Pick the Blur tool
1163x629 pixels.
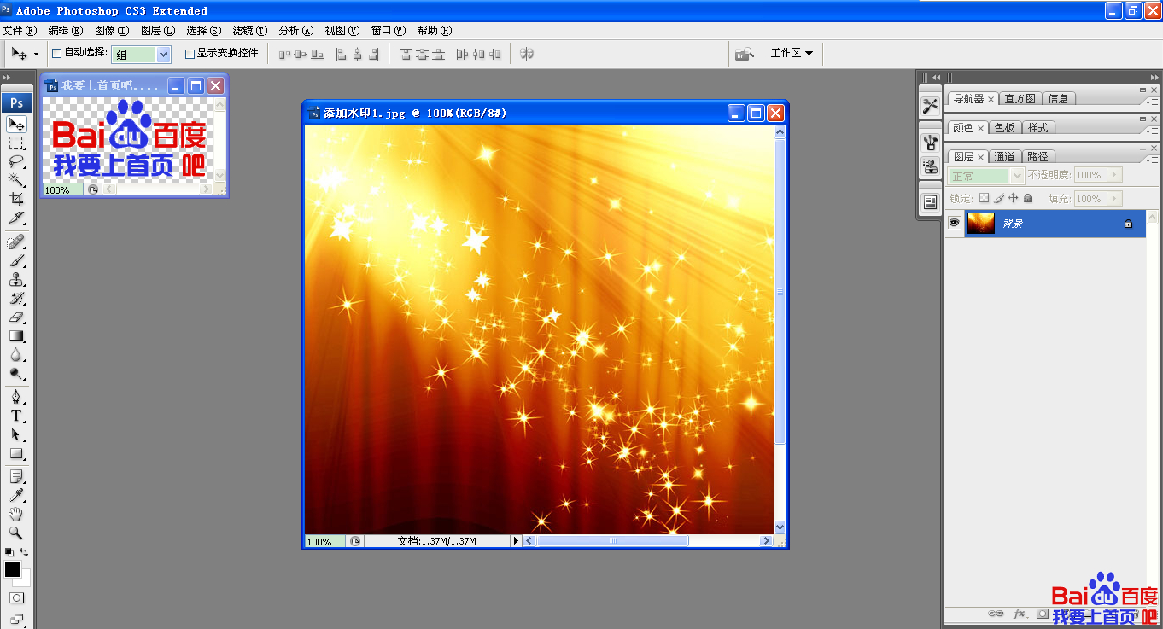coord(16,355)
